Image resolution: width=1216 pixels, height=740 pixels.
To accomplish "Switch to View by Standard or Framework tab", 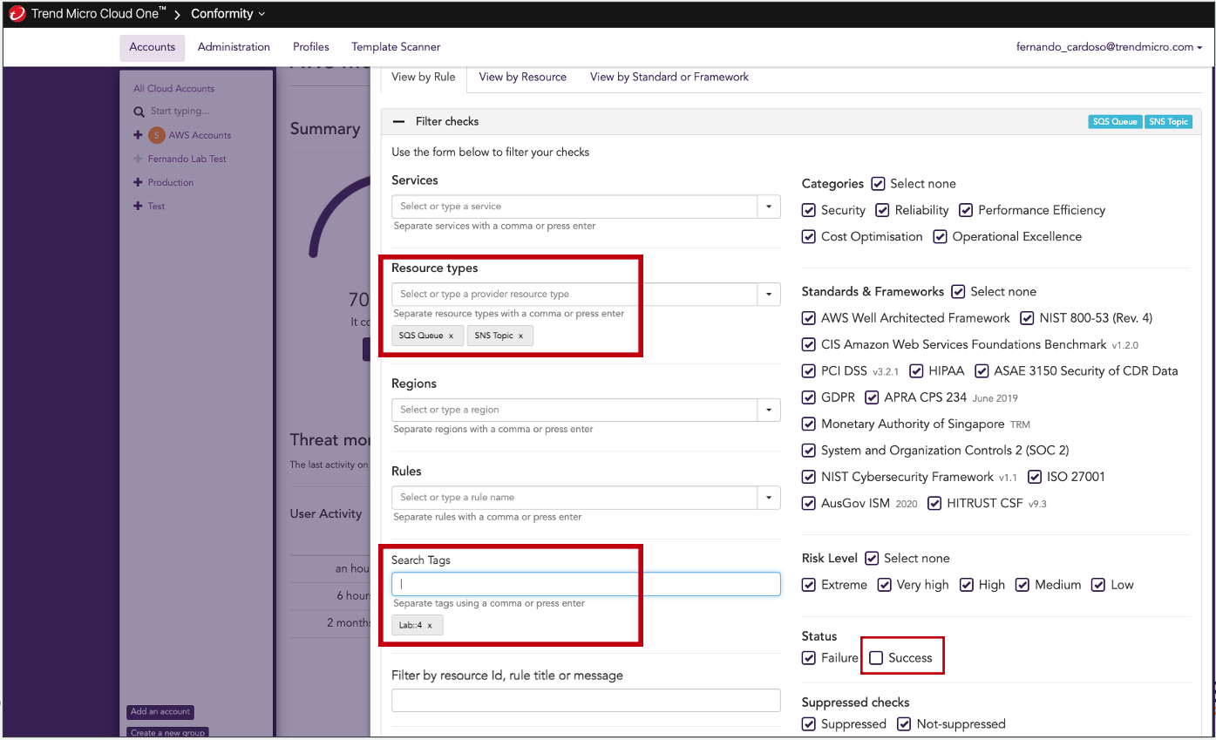I will [669, 78].
